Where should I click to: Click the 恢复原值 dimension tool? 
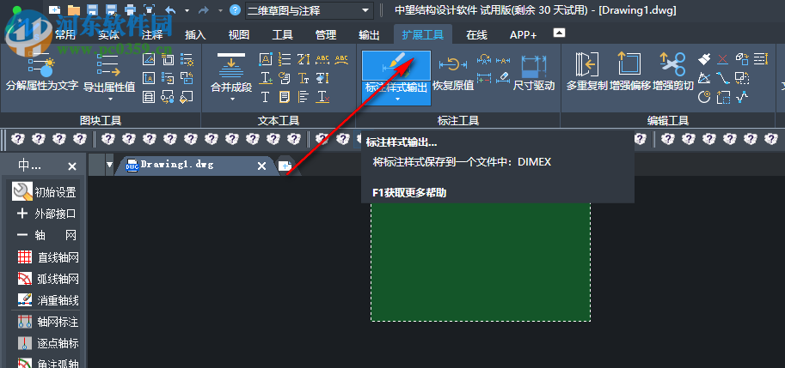pos(453,72)
